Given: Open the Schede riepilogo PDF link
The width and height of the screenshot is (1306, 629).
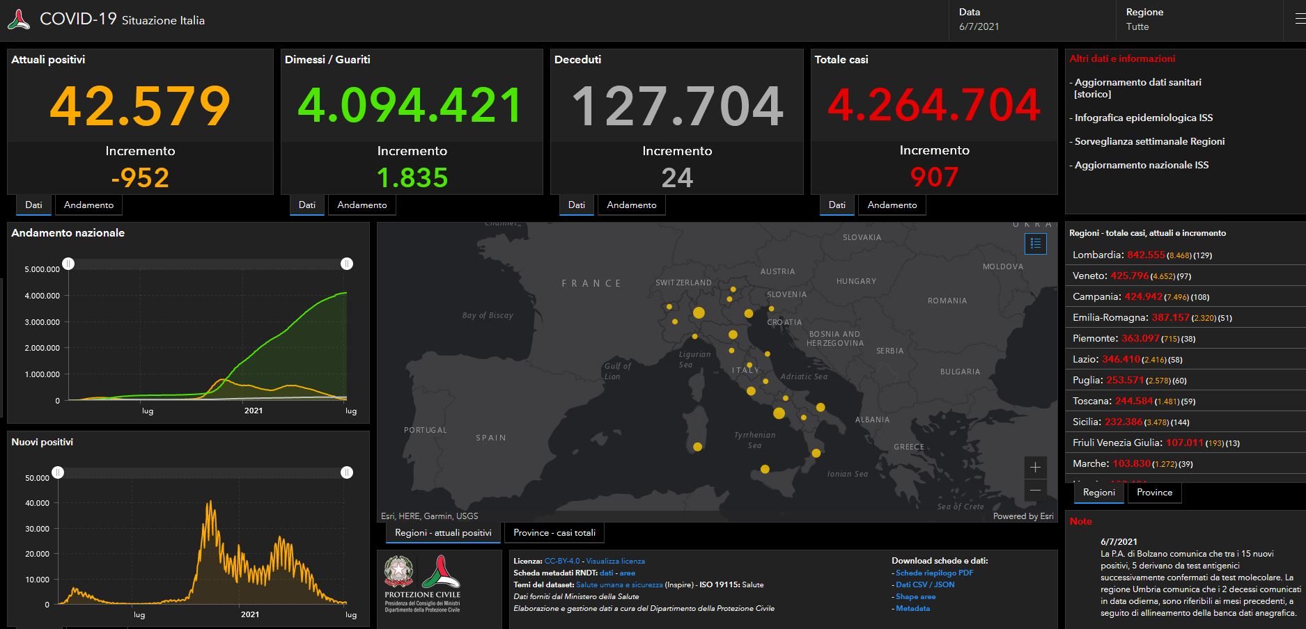Looking at the screenshot, I should (934, 573).
